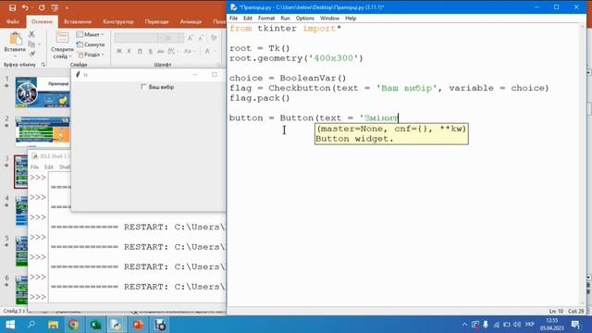Click the taskbar search magnifier icon

[x=31, y=325]
